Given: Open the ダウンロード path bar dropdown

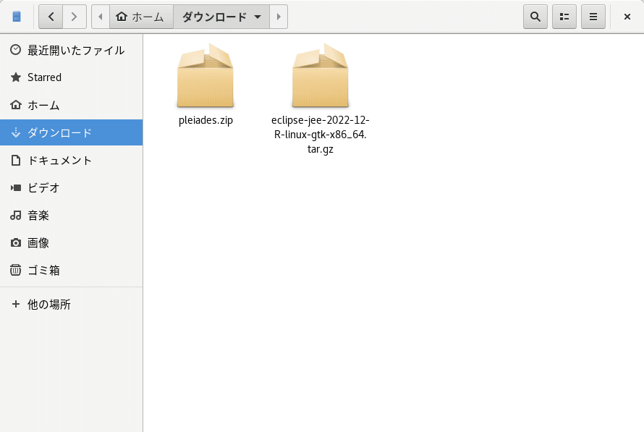Looking at the screenshot, I should point(221,17).
